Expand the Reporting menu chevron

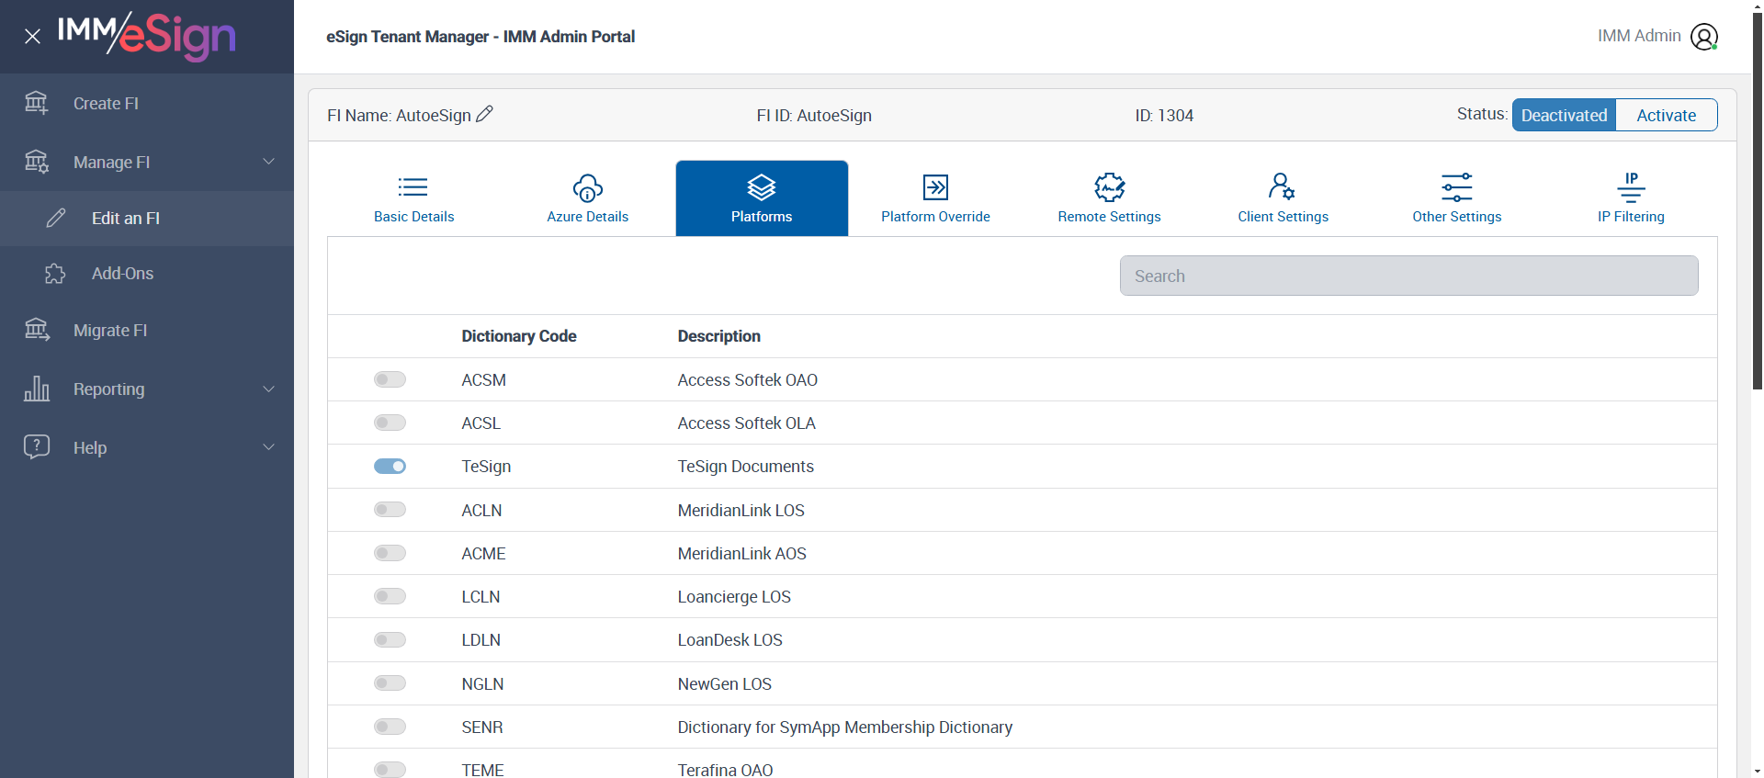coord(269,389)
